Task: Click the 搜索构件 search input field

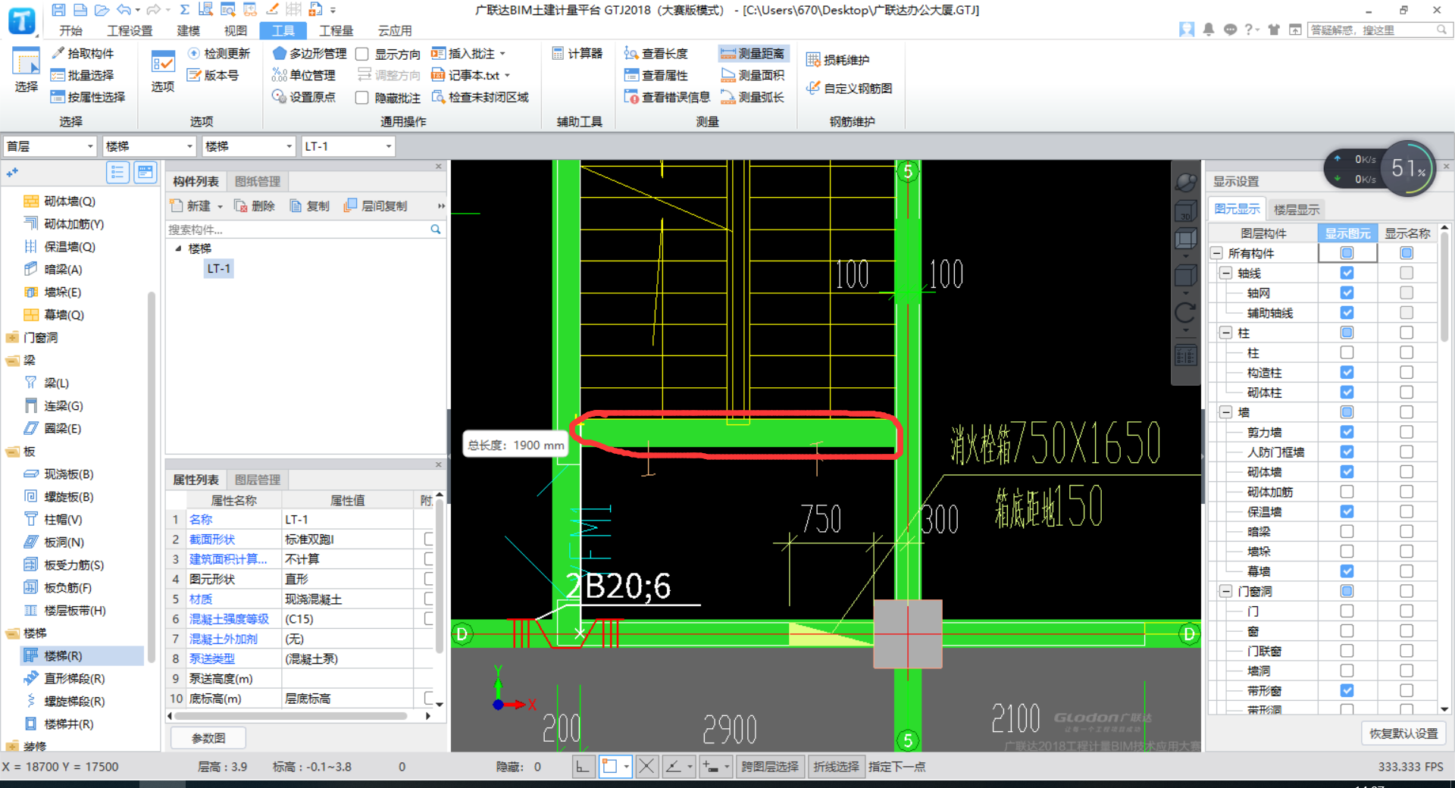Action: pos(297,229)
